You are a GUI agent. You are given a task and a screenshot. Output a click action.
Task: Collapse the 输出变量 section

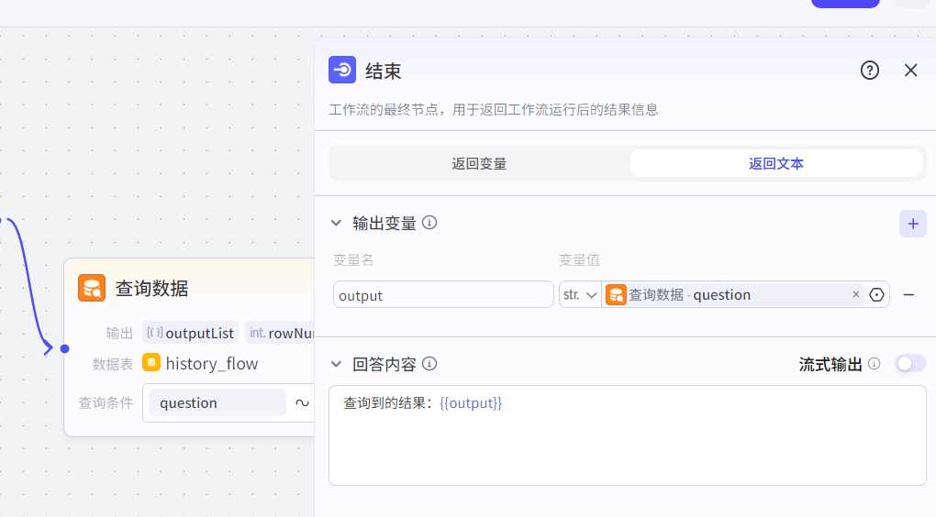pos(336,223)
